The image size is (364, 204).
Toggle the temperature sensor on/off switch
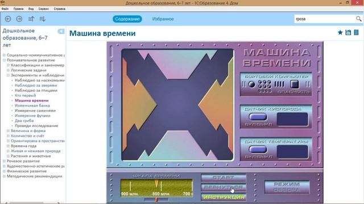pos(258,150)
